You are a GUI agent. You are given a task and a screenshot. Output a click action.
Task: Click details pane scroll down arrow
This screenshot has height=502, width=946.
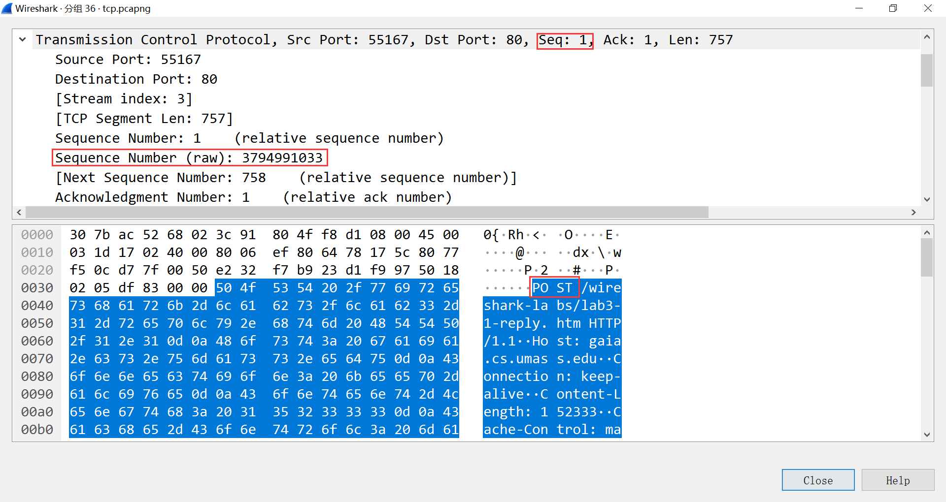(x=927, y=199)
